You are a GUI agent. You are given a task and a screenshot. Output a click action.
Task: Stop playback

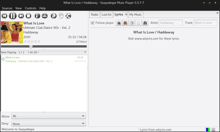coord(28,16)
